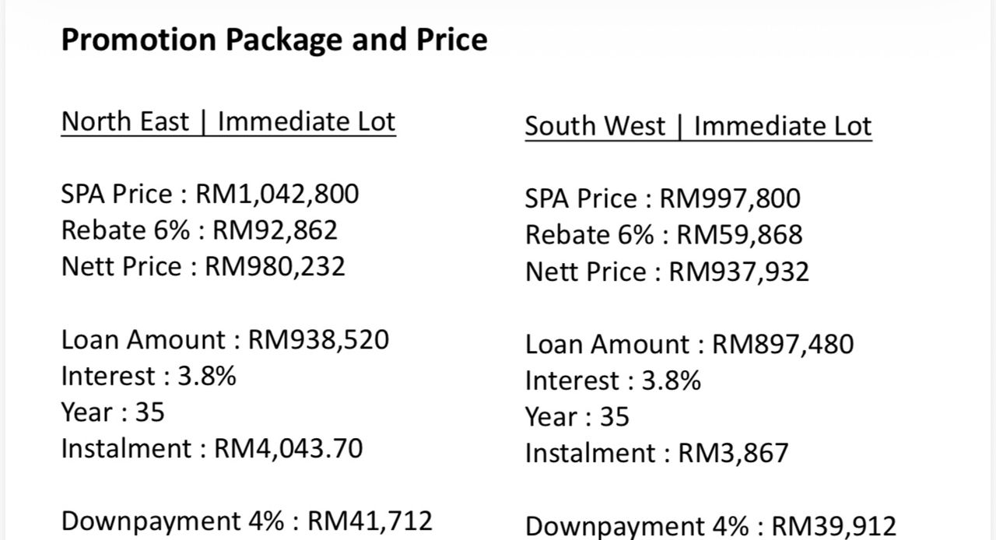This screenshot has width=996, height=540.
Task: Select South West Interest 3.8% text
Action: [x=612, y=380]
